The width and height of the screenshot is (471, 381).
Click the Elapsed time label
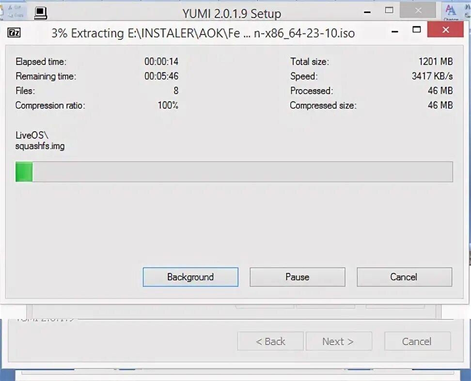tap(41, 62)
